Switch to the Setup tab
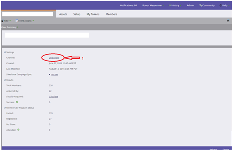233x150 pixels. click(x=77, y=14)
